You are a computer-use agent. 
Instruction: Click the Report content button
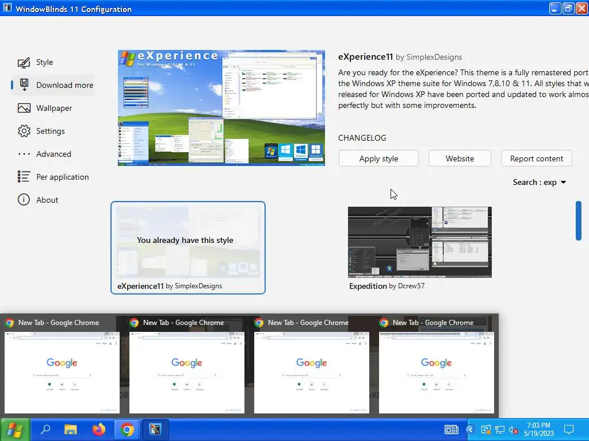click(x=536, y=158)
